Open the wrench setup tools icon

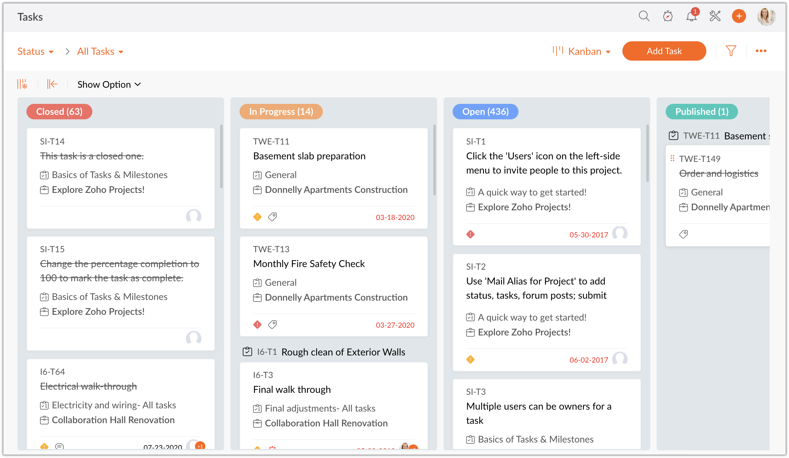point(715,16)
